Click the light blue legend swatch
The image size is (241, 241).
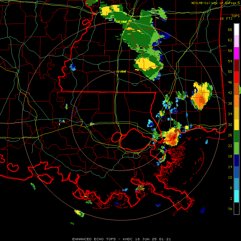(236, 184)
